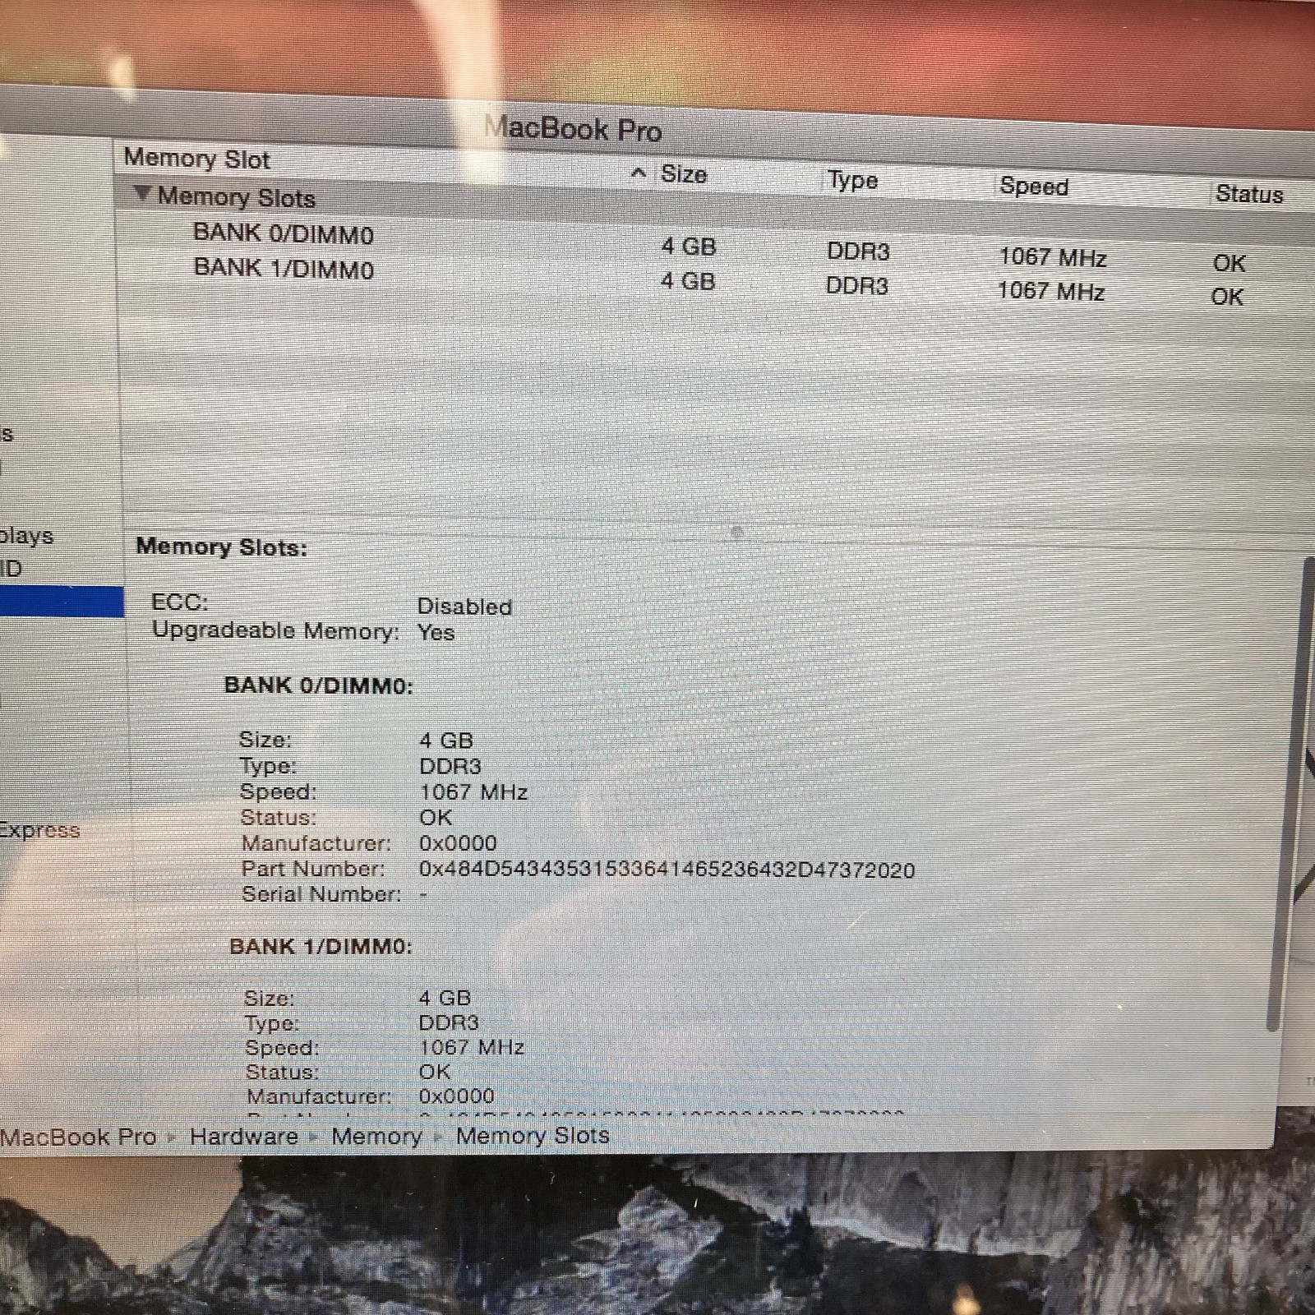Click 1067 MHz speed in BANK 0/DIMM0 row

point(1053,257)
